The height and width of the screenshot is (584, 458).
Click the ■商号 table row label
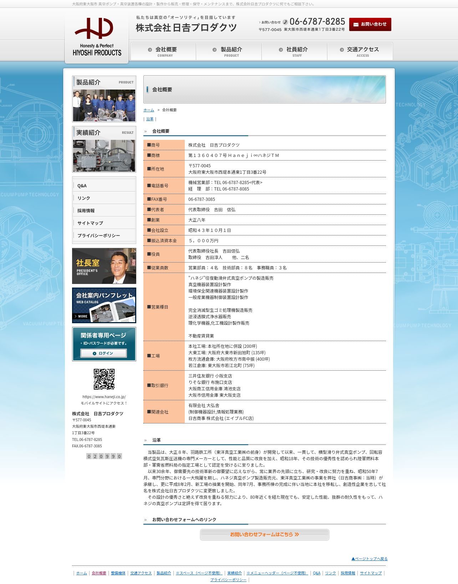click(x=153, y=145)
